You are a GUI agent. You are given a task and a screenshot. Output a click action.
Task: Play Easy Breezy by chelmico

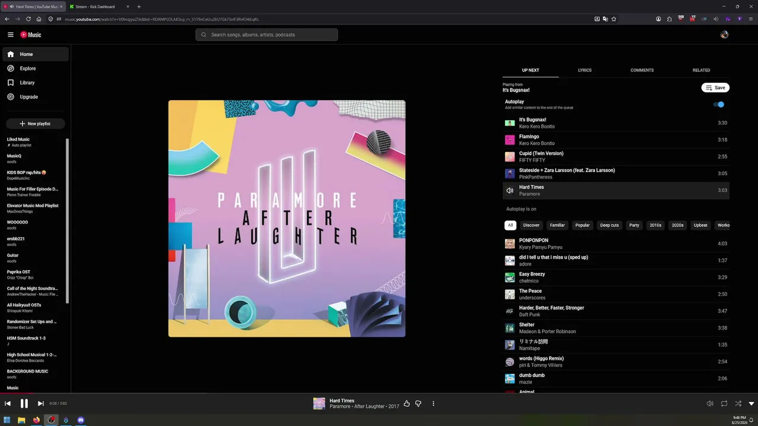(616, 277)
